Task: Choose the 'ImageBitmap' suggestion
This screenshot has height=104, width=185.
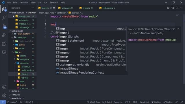Action: pyautogui.click(x=91, y=69)
